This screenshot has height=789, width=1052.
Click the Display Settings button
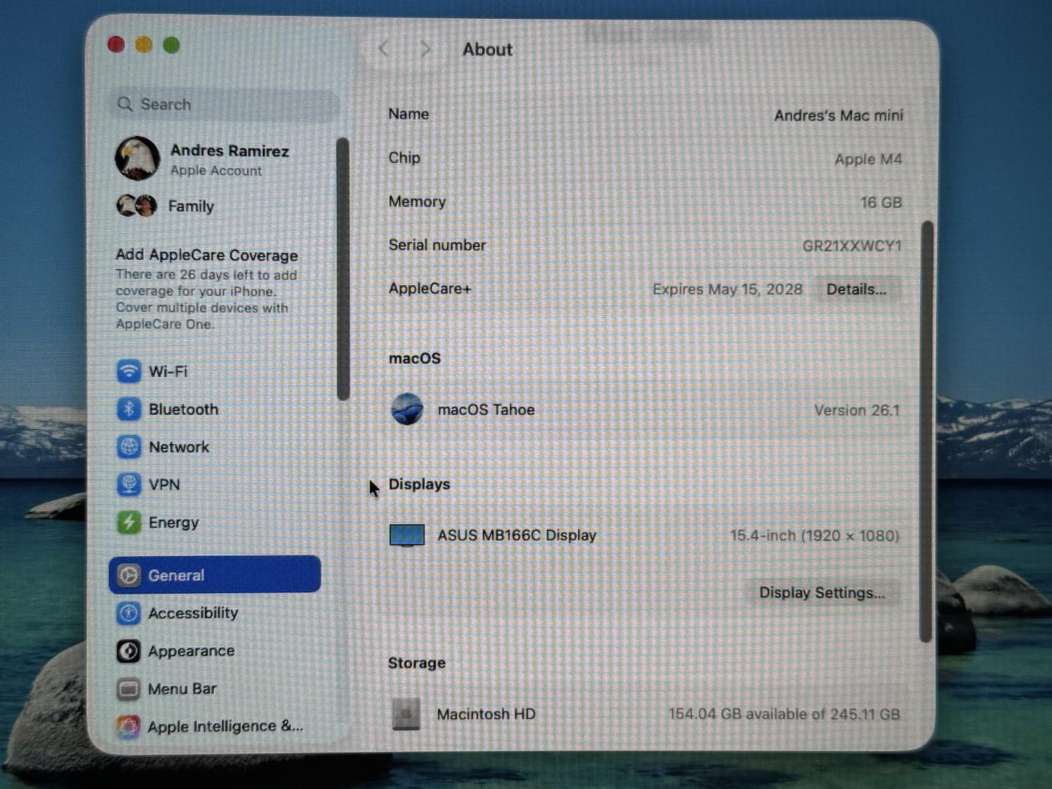click(x=821, y=592)
